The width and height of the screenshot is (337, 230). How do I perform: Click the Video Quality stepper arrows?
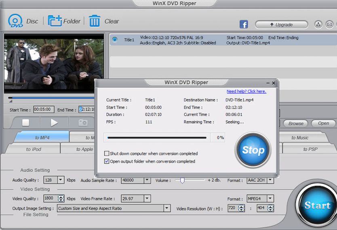click(61, 198)
